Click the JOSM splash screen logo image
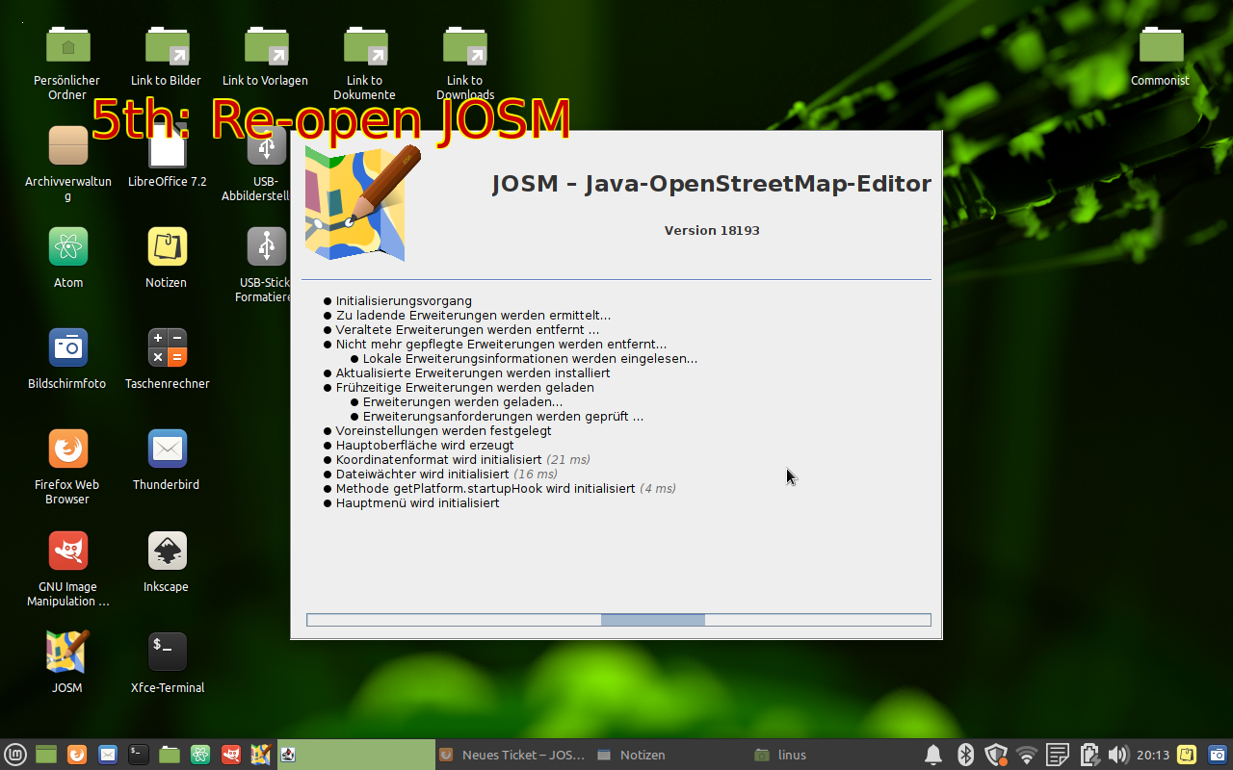Viewport: 1233px width, 770px height. click(x=361, y=202)
